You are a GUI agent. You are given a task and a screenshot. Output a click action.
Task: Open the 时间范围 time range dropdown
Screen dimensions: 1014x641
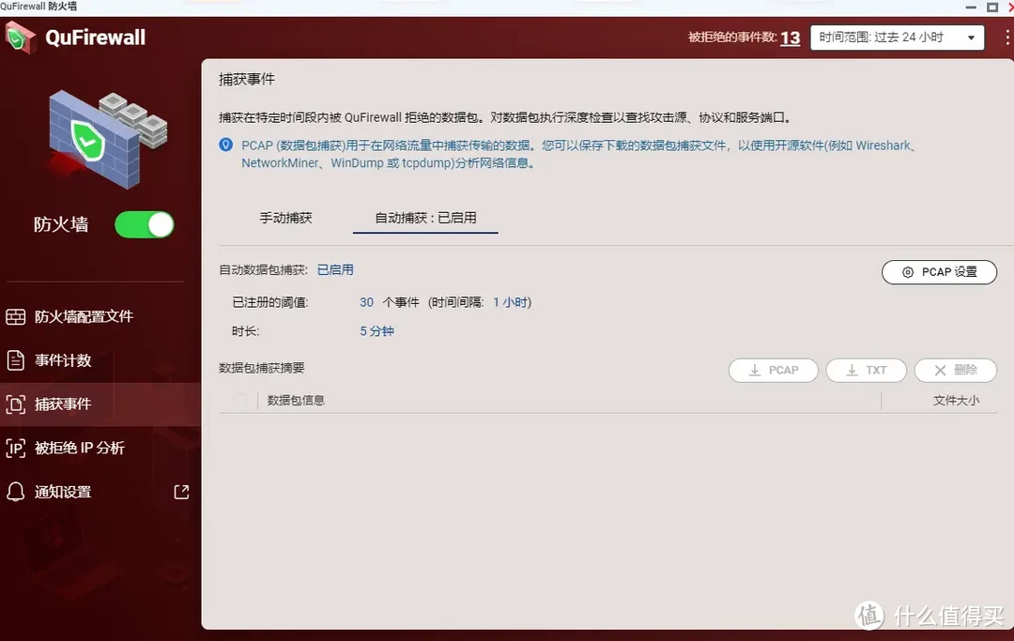click(897, 38)
